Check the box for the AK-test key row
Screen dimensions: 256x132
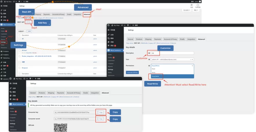tap(19, 50)
